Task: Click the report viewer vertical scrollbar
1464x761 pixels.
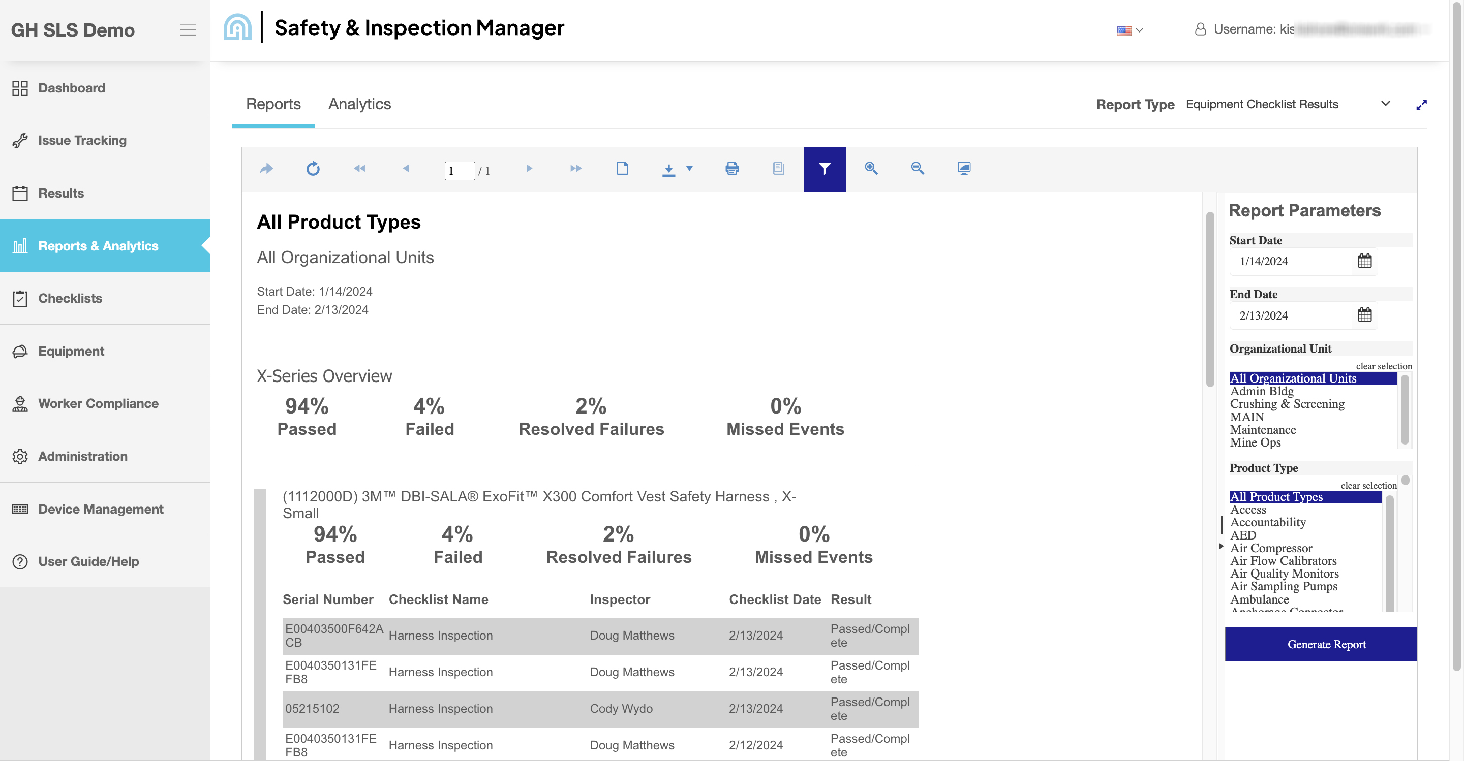Action: click(1209, 299)
